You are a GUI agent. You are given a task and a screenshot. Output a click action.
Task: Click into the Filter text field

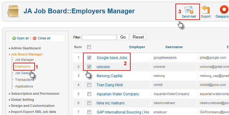click(x=99, y=37)
